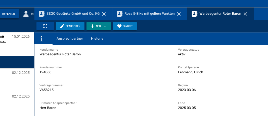Click the Kontaktperson field Lehmann, Ulrich
This screenshot has height=116, width=268.
[190, 72]
